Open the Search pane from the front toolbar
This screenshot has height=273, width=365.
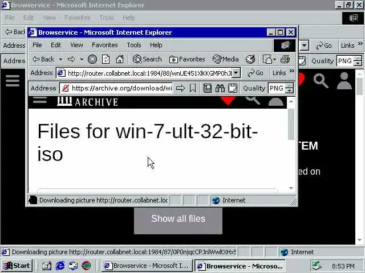click(x=147, y=59)
